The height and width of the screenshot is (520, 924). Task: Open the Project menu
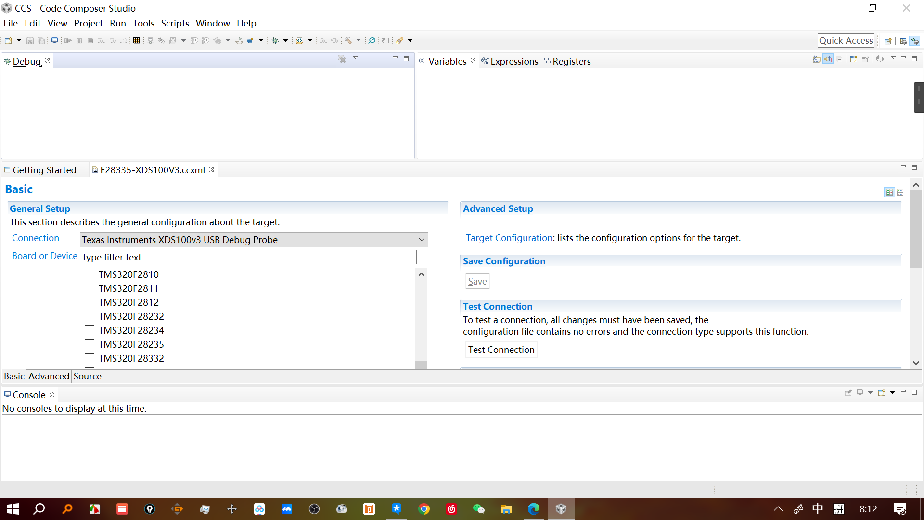88,23
